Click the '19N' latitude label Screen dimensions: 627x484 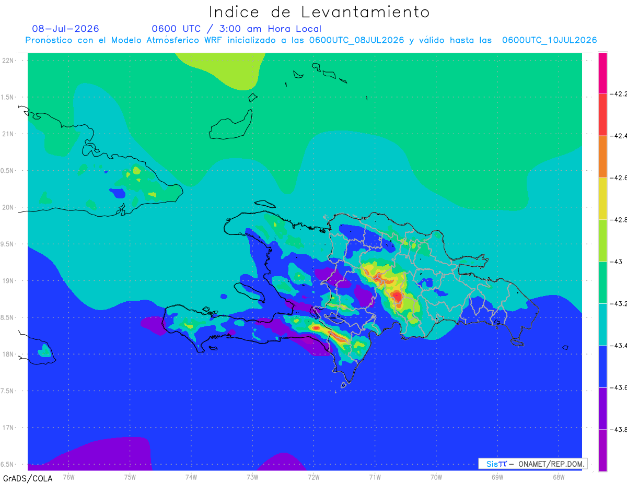coord(9,281)
